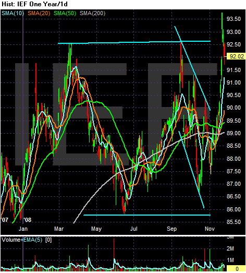246x273 pixels.
Task: Click the Mar label on the time axis
Action: (59, 229)
